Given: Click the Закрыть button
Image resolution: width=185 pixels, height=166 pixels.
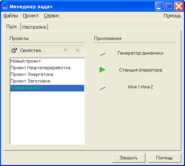Looking at the screenshot, I should point(129,158).
